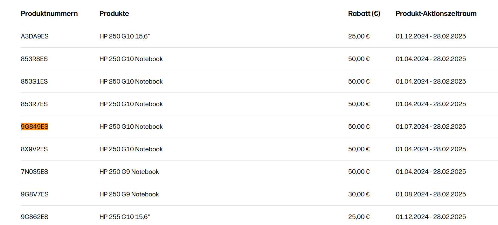Click product number 9G862ES
498x225 pixels.
coord(35,217)
